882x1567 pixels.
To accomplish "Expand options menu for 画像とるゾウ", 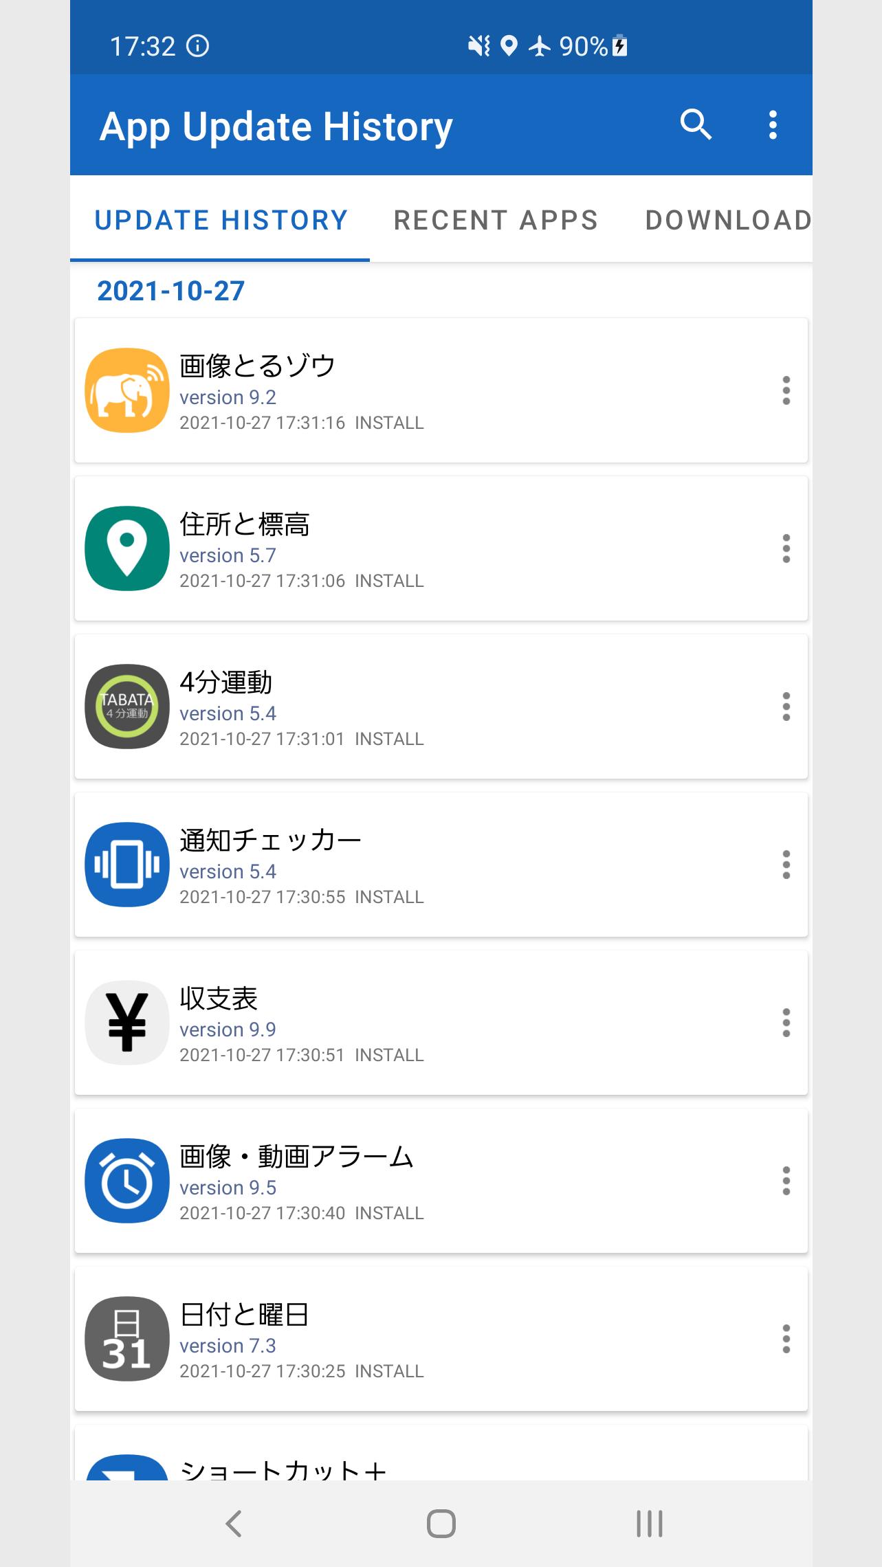I will pos(786,390).
